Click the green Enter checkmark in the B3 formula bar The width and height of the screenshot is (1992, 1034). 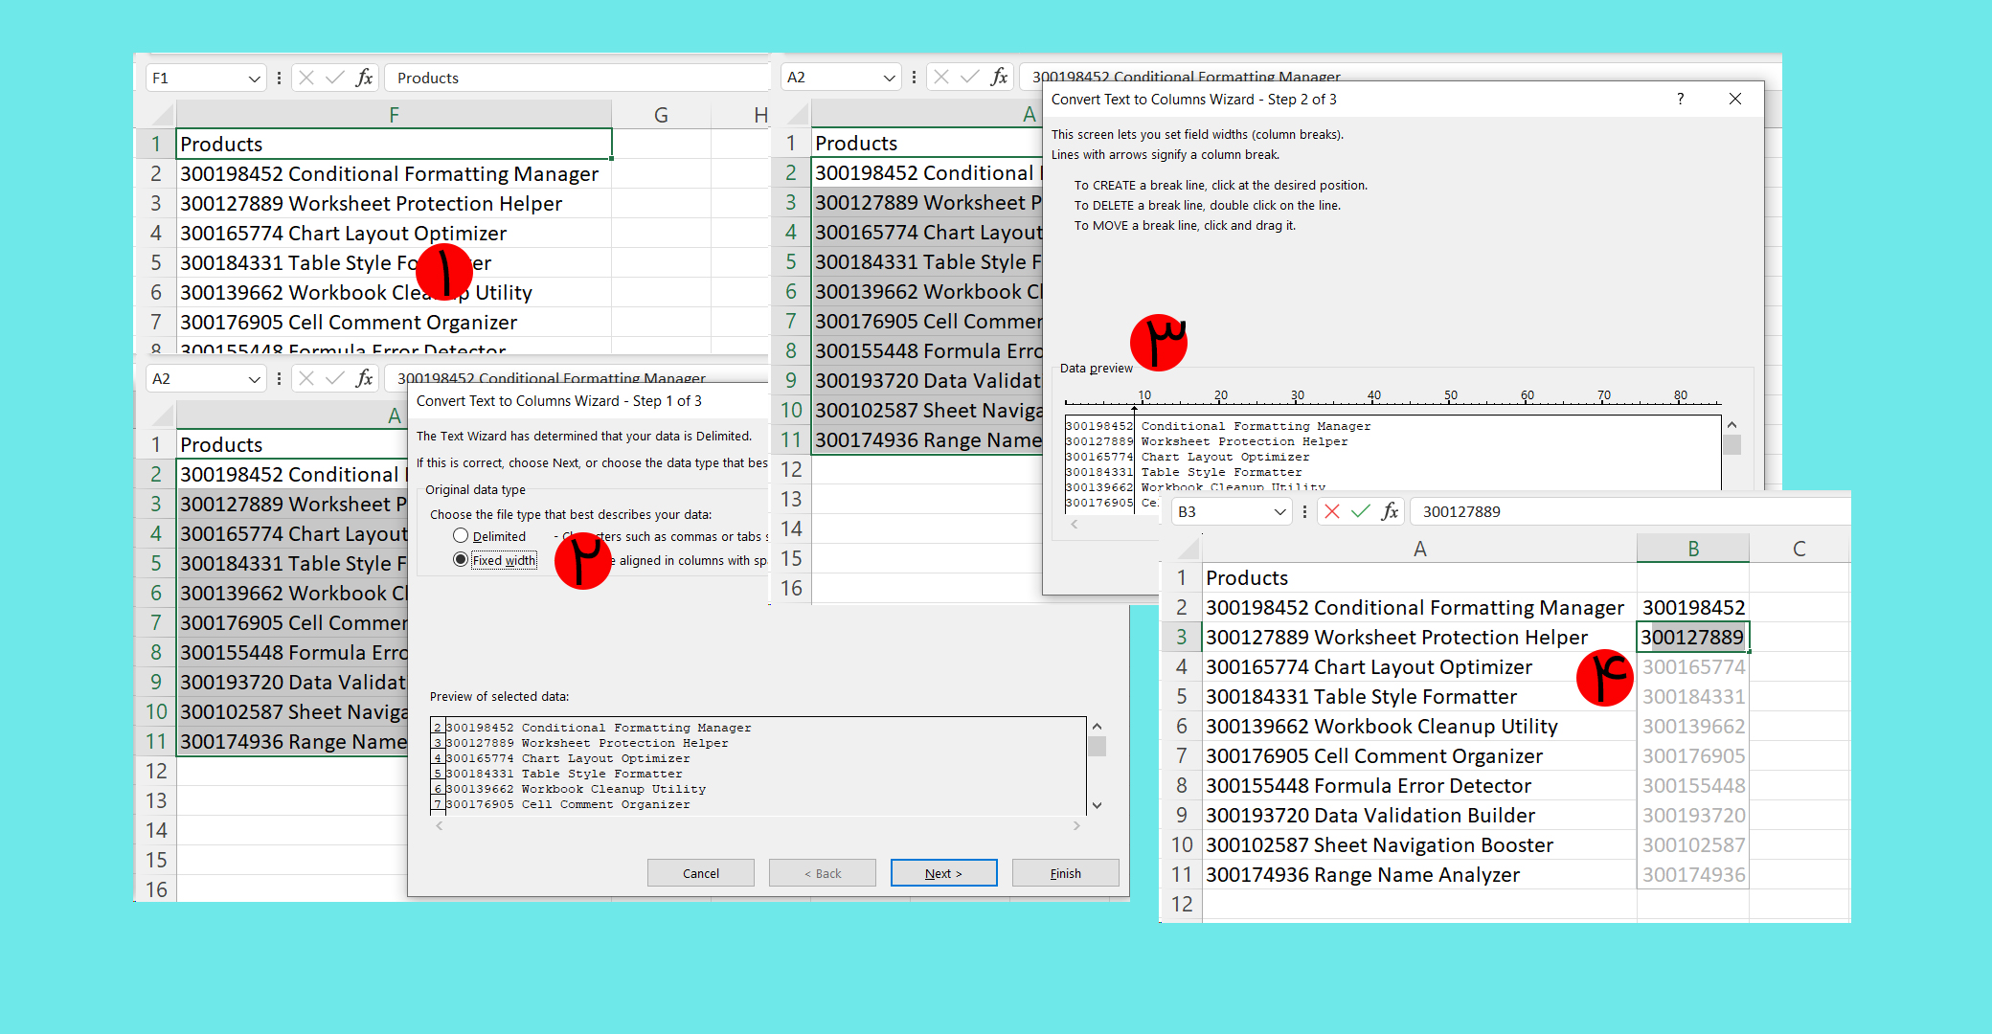1360,511
